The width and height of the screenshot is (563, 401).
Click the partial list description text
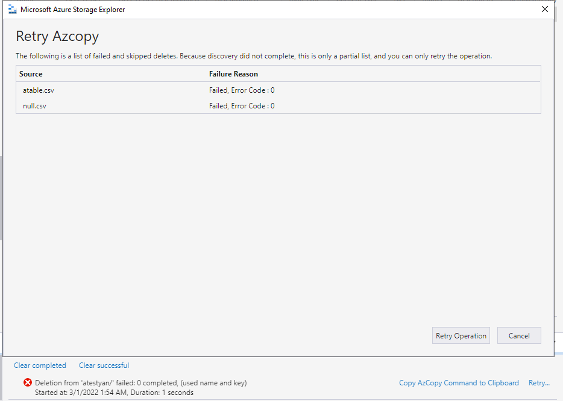[254, 56]
